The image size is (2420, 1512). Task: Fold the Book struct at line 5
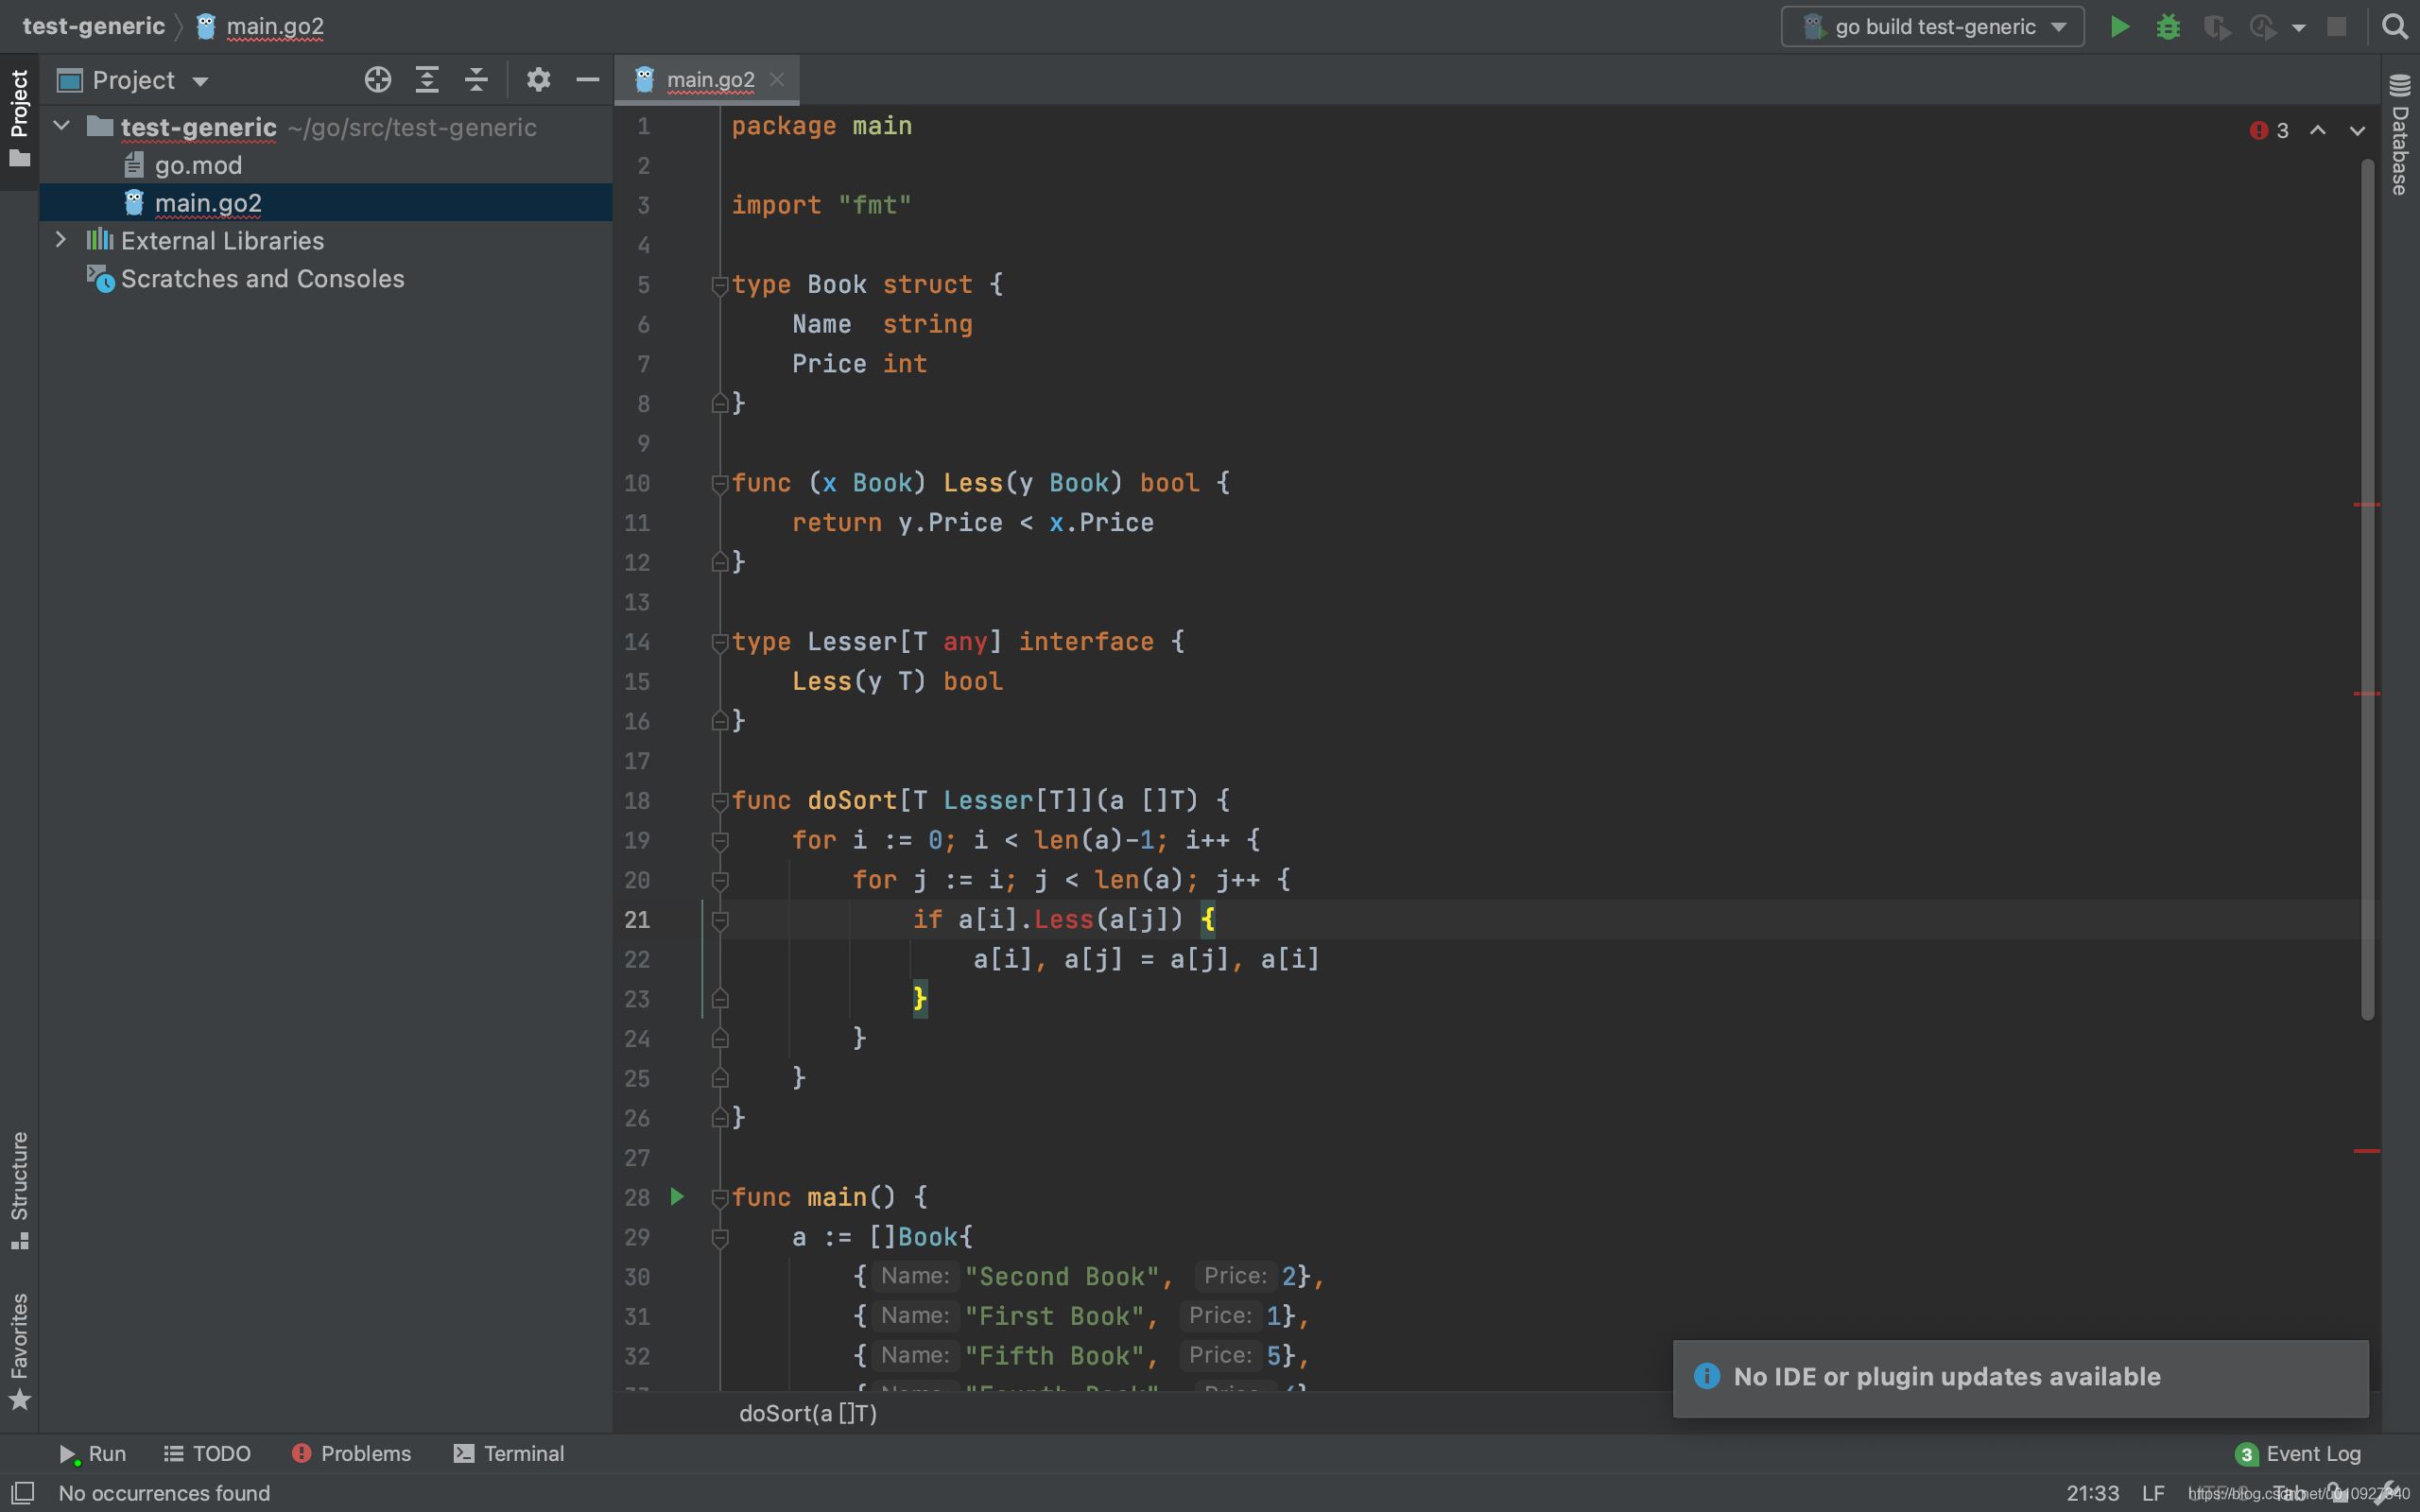click(x=719, y=285)
